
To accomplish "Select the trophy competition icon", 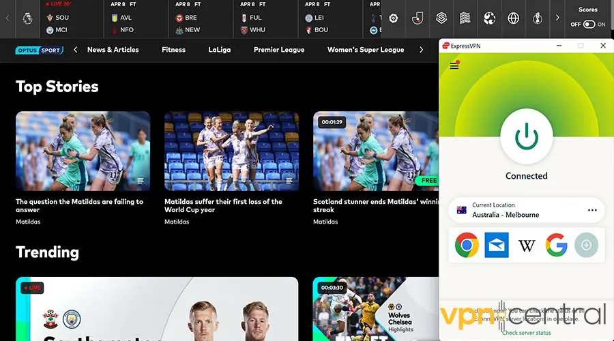I will pos(538,18).
